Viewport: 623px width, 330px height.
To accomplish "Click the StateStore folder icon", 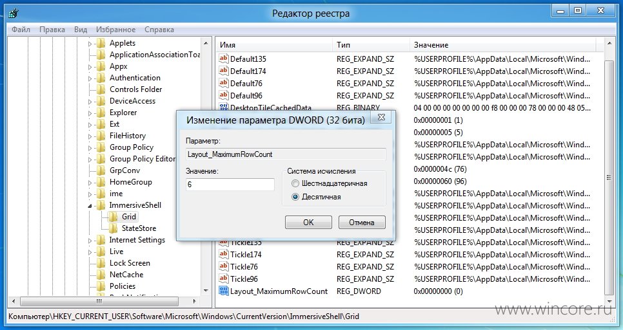I will coord(114,228).
